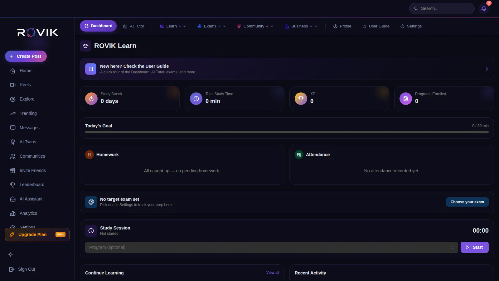The image size is (499, 281).
Task: Click the Home icon in sidebar
Action: 13,71
